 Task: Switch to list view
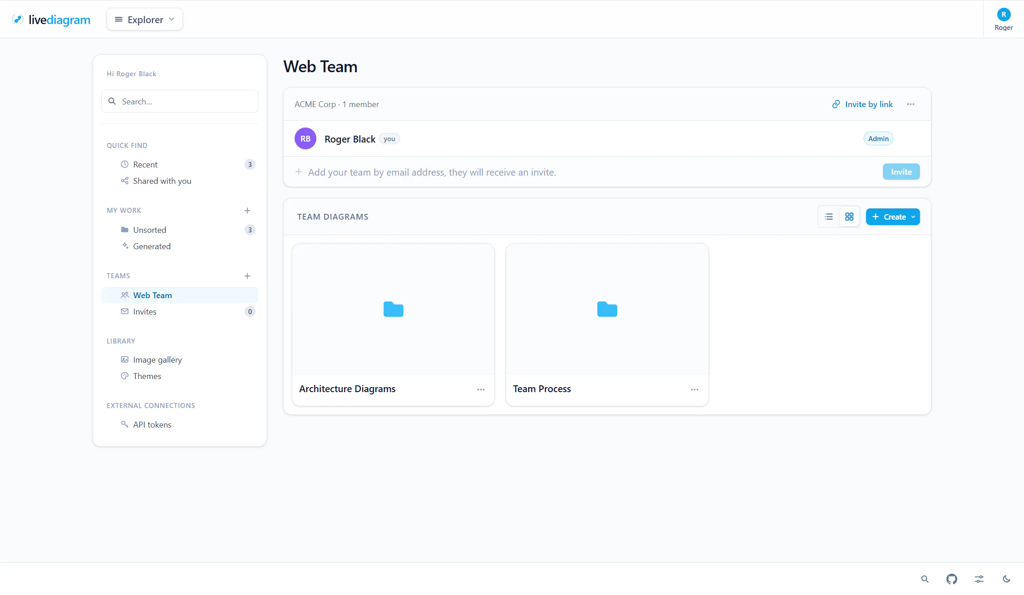pyautogui.click(x=829, y=217)
